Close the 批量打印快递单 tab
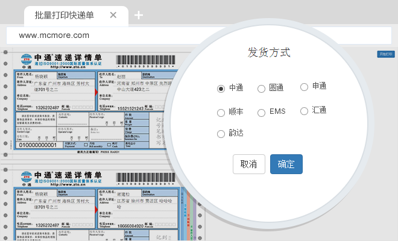Viewport: 398px width, 241px height. [x=113, y=15]
